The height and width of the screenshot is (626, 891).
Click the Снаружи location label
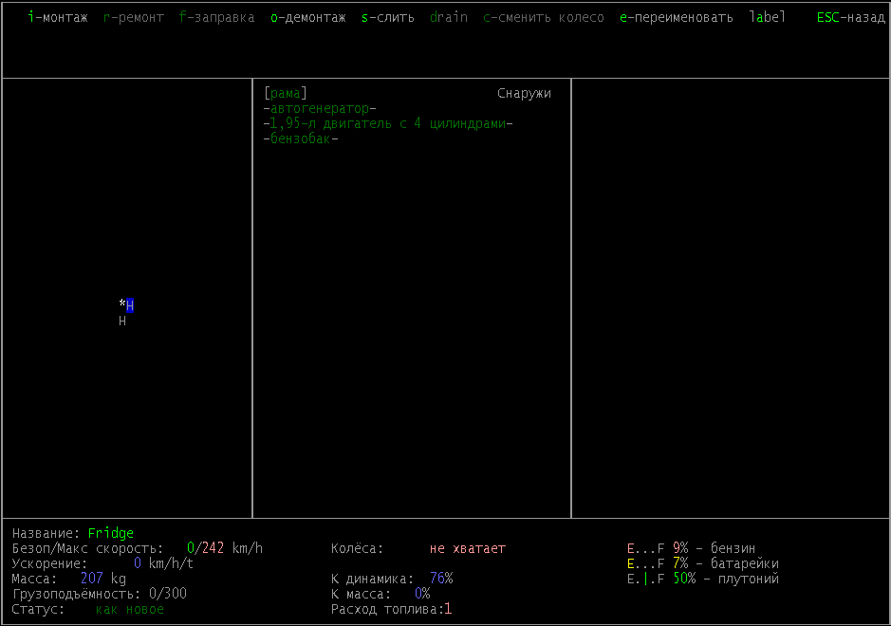(524, 93)
